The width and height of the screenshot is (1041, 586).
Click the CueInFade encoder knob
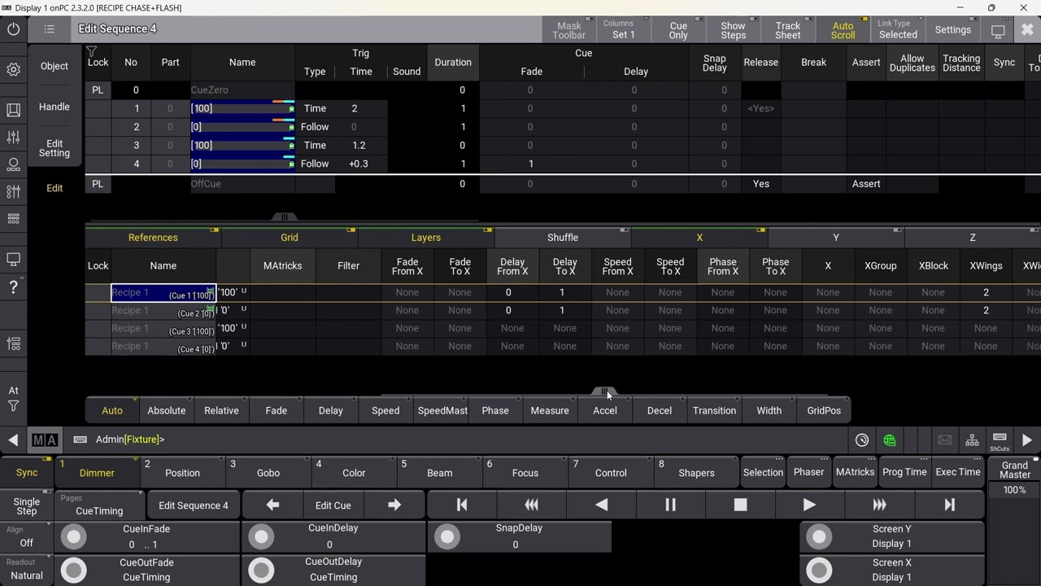74,537
